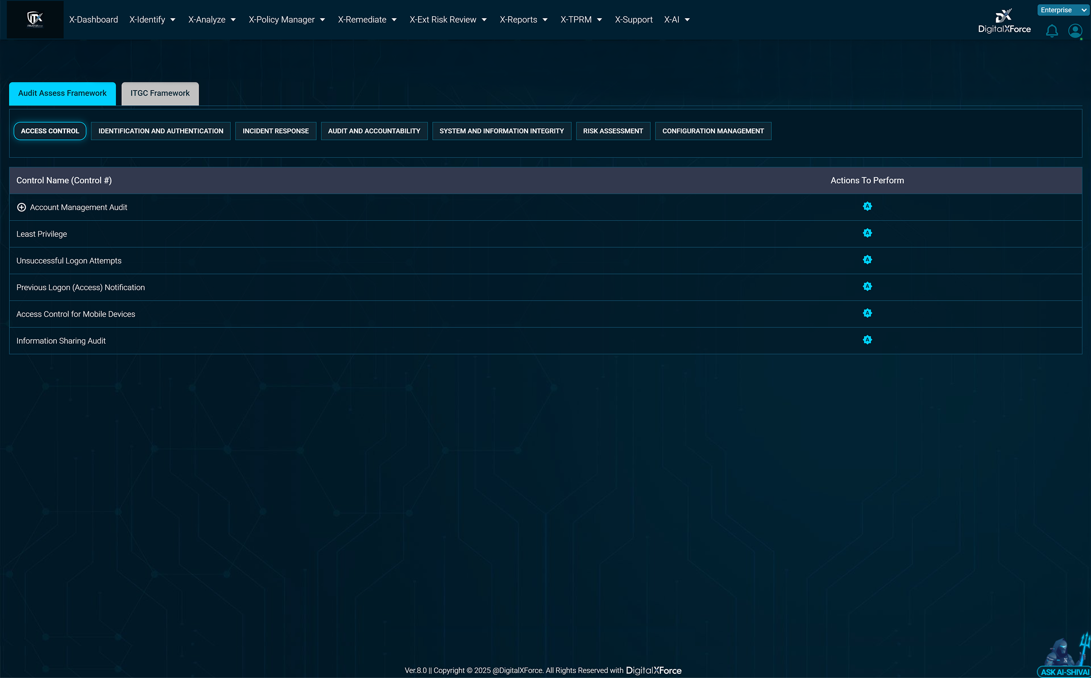The width and height of the screenshot is (1091, 678).
Task: Click action icon for Access Control Mobile Devices
Action: 867,313
